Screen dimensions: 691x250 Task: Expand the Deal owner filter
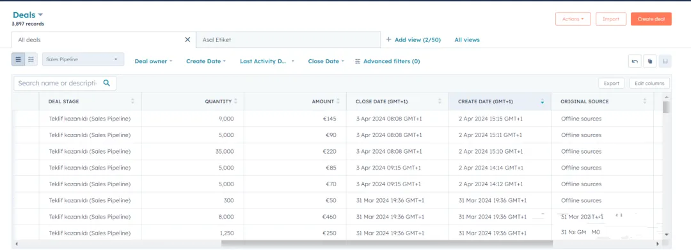[153, 61]
